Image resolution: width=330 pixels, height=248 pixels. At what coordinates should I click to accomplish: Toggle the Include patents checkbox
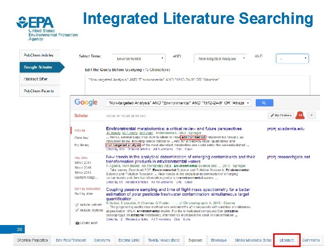[x=77, y=205]
